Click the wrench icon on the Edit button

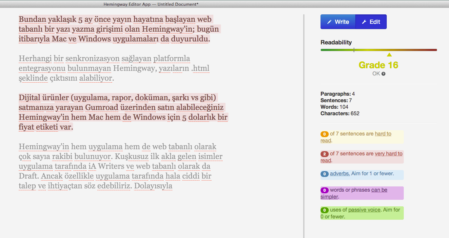click(364, 21)
